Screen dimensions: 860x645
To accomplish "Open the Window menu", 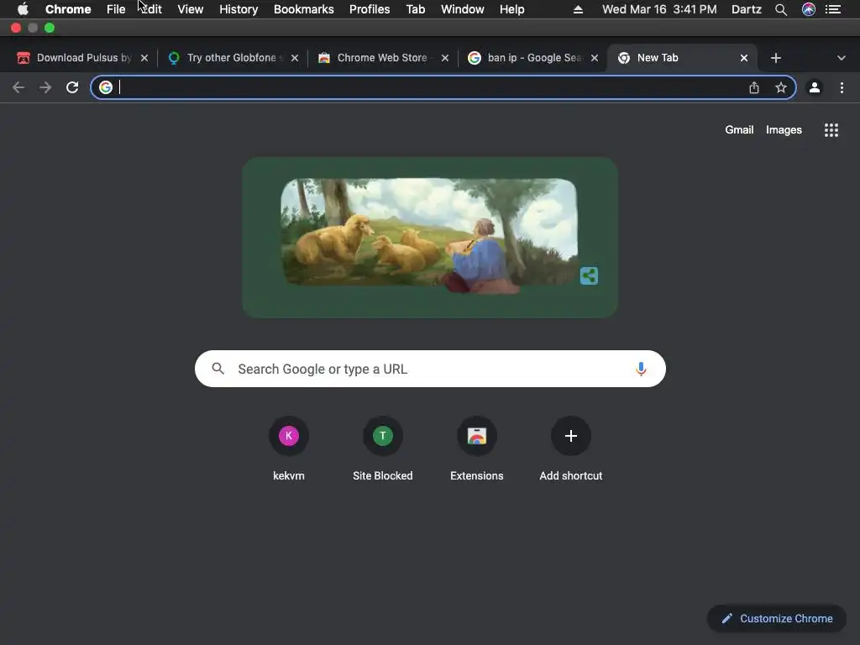I will point(463,9).
